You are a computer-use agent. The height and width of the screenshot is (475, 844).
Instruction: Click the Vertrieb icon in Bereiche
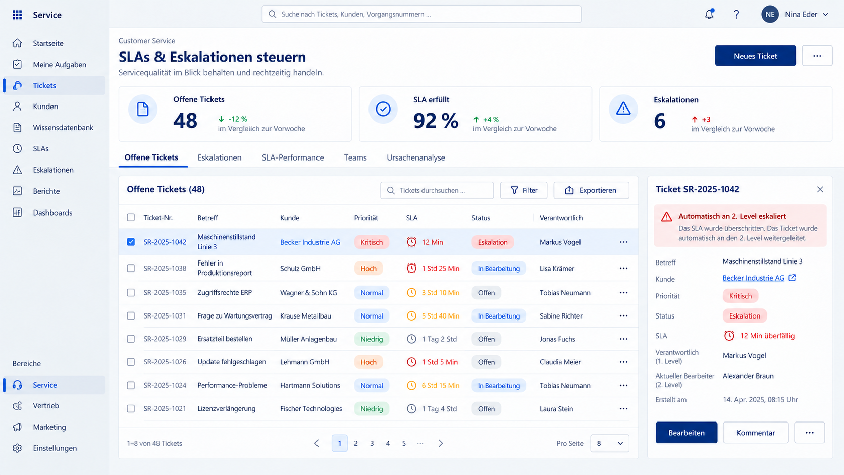point(17,406)
